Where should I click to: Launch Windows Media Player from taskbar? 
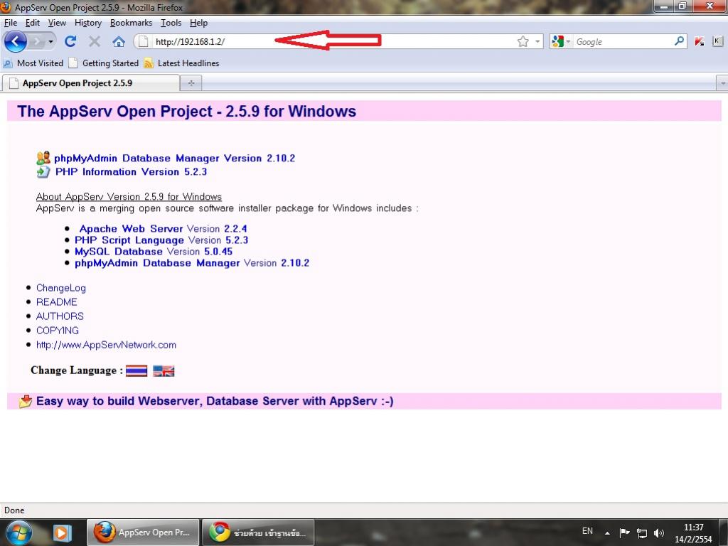pyautogui.click(x=62, y=532)
